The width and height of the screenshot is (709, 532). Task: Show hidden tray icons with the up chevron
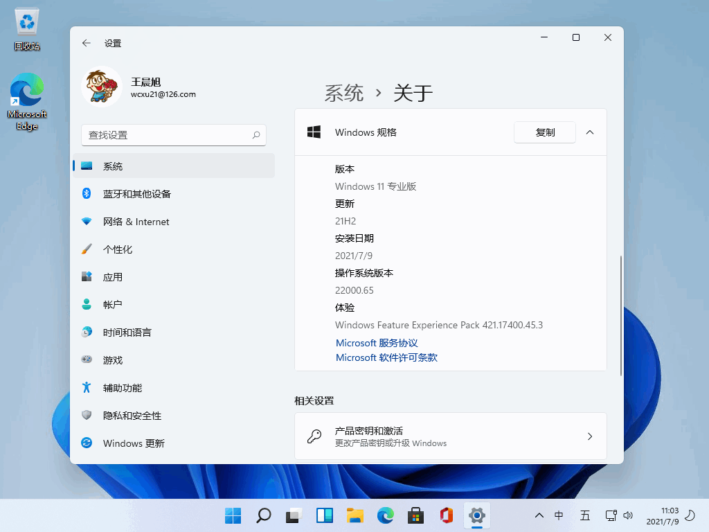539,515
